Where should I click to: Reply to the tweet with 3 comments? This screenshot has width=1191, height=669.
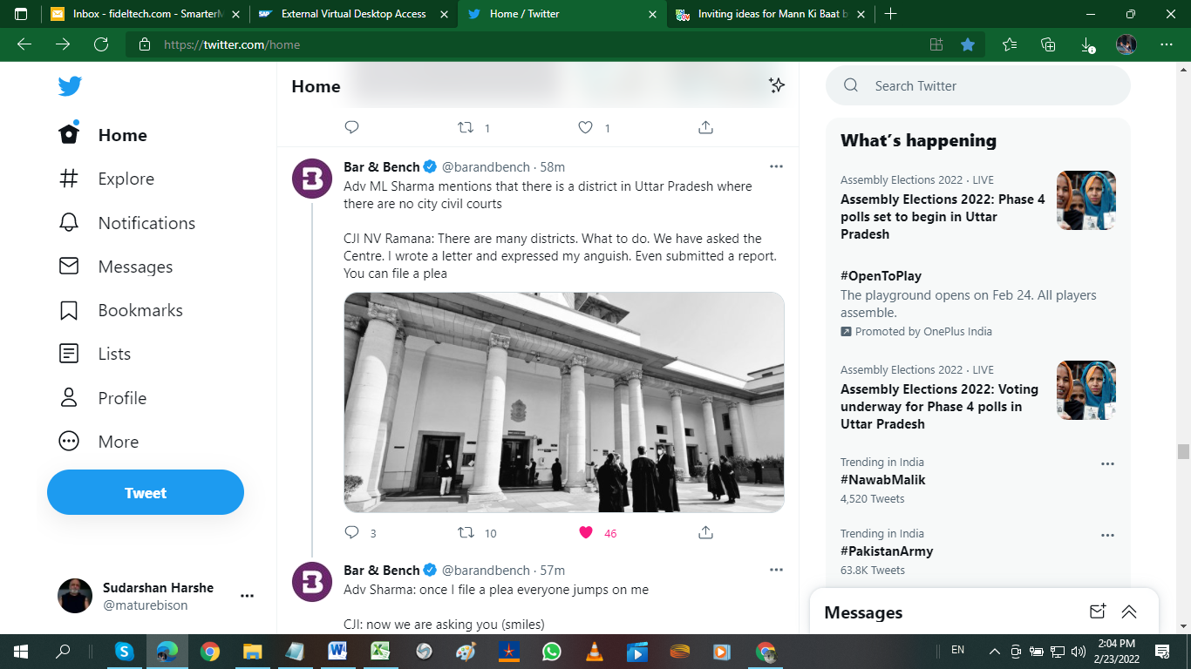point(352,532)
